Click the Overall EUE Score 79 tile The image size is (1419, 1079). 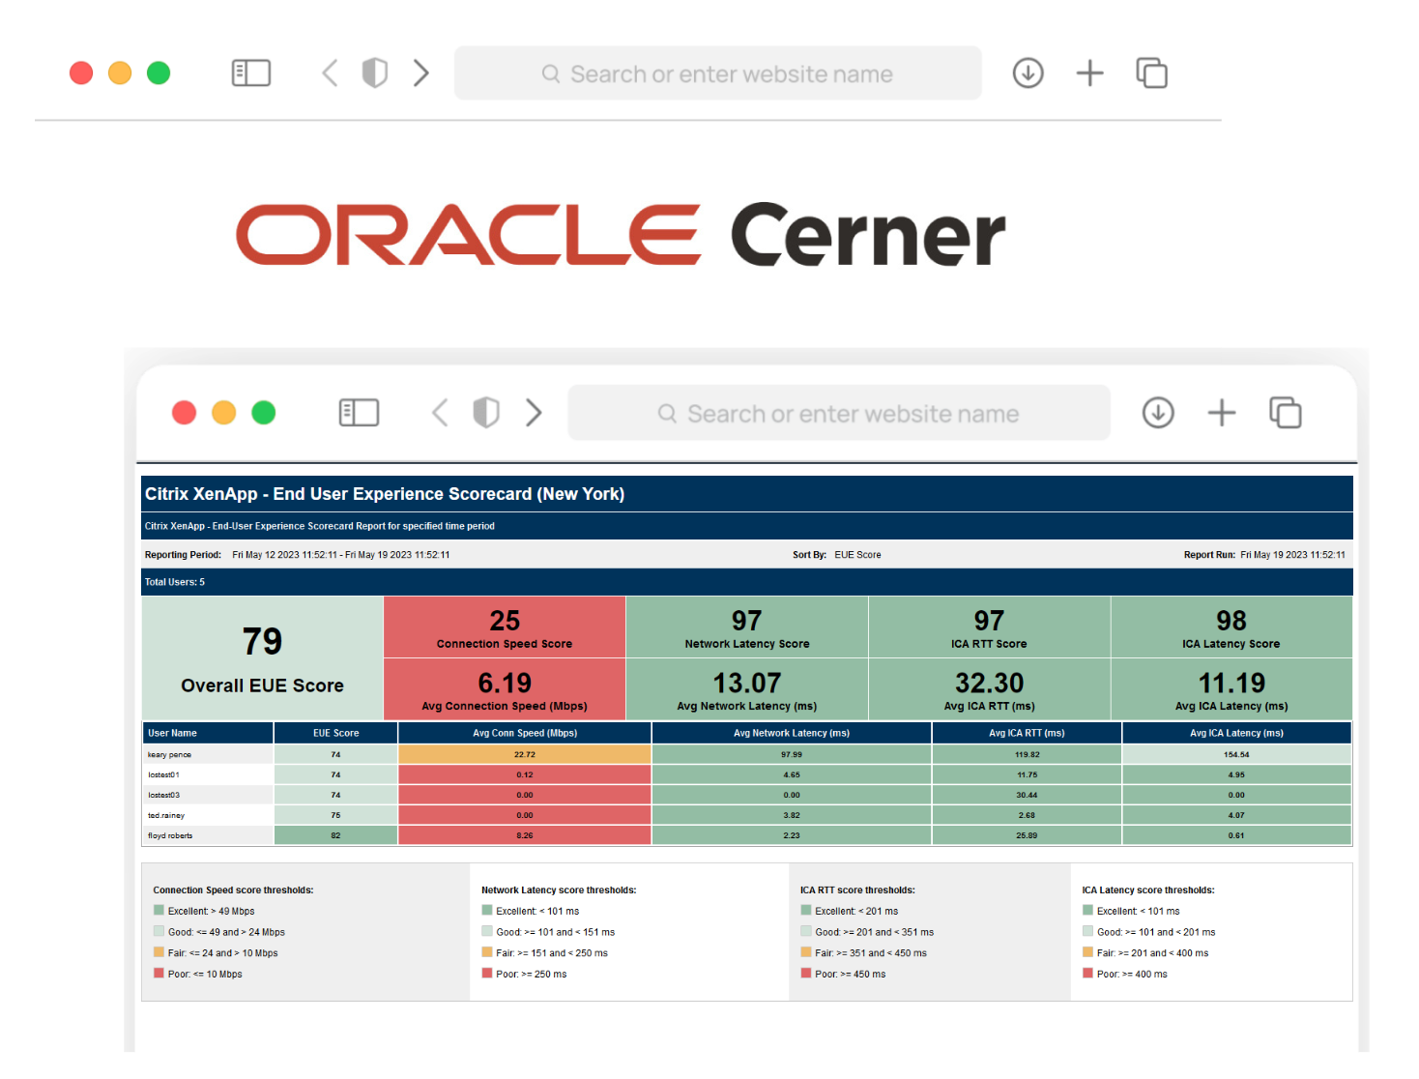[262, 658]
